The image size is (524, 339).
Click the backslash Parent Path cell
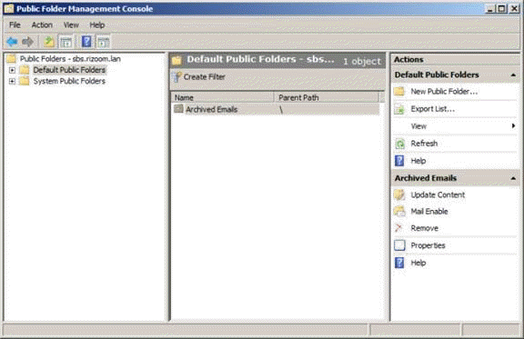pyautogui.click(x=281, y=109)
